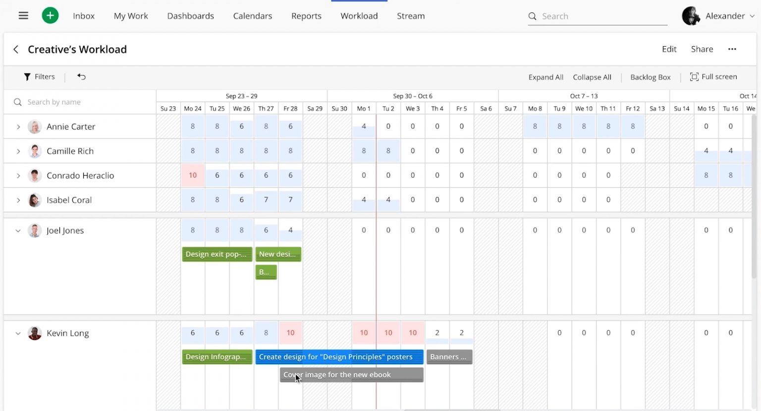Open the Reports section
This screenshot has width=761, height=411.
[x=306, y=15]
